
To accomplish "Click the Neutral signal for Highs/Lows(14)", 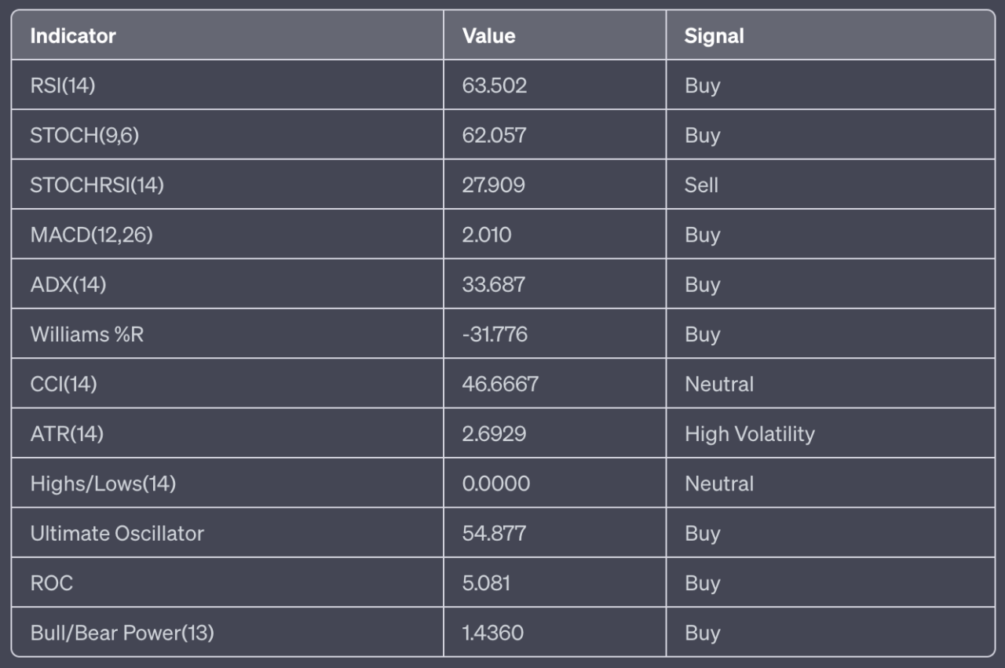I will 719,484.
